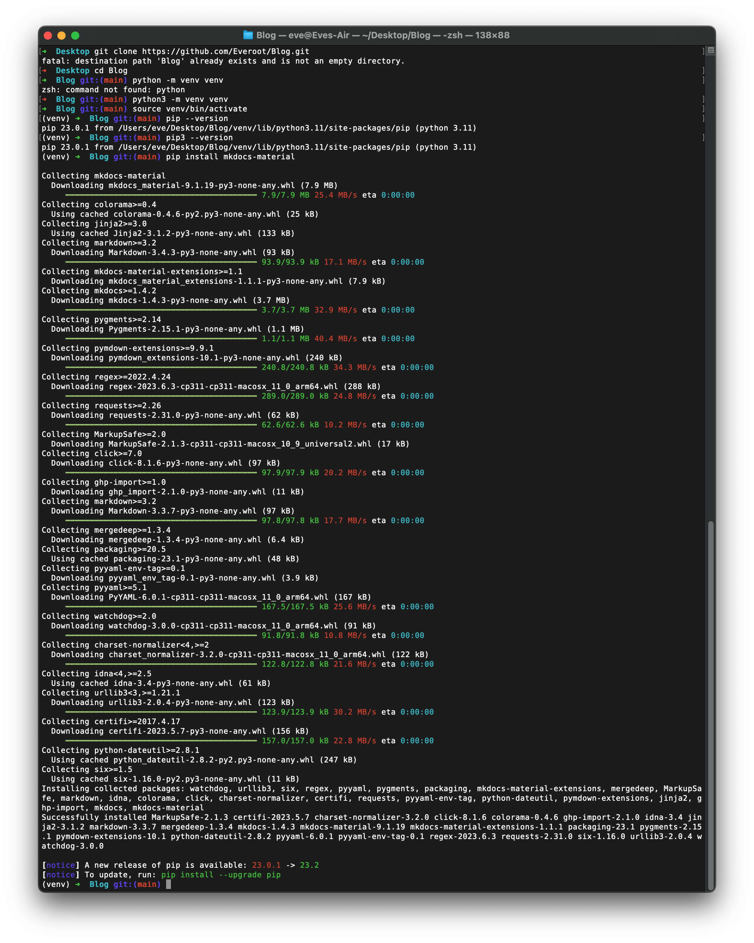Click the 'fatal: destination path' error line
This screenshot has height=943, width=754.
[x=223, y=61]
